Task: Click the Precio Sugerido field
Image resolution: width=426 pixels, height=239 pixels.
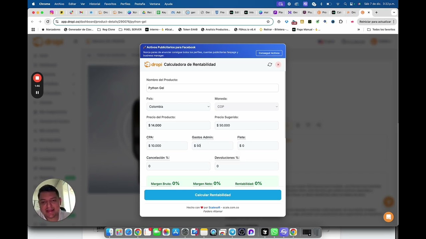Action: coord(247,125)
